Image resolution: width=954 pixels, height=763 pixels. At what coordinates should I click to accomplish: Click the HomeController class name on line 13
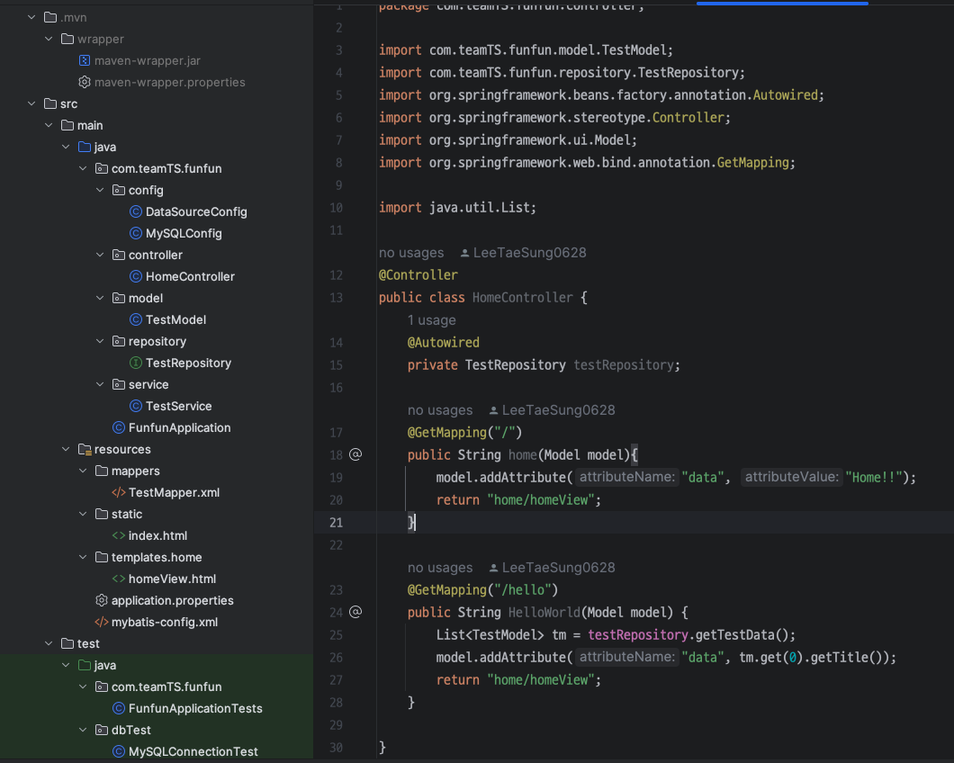(522, 298)
